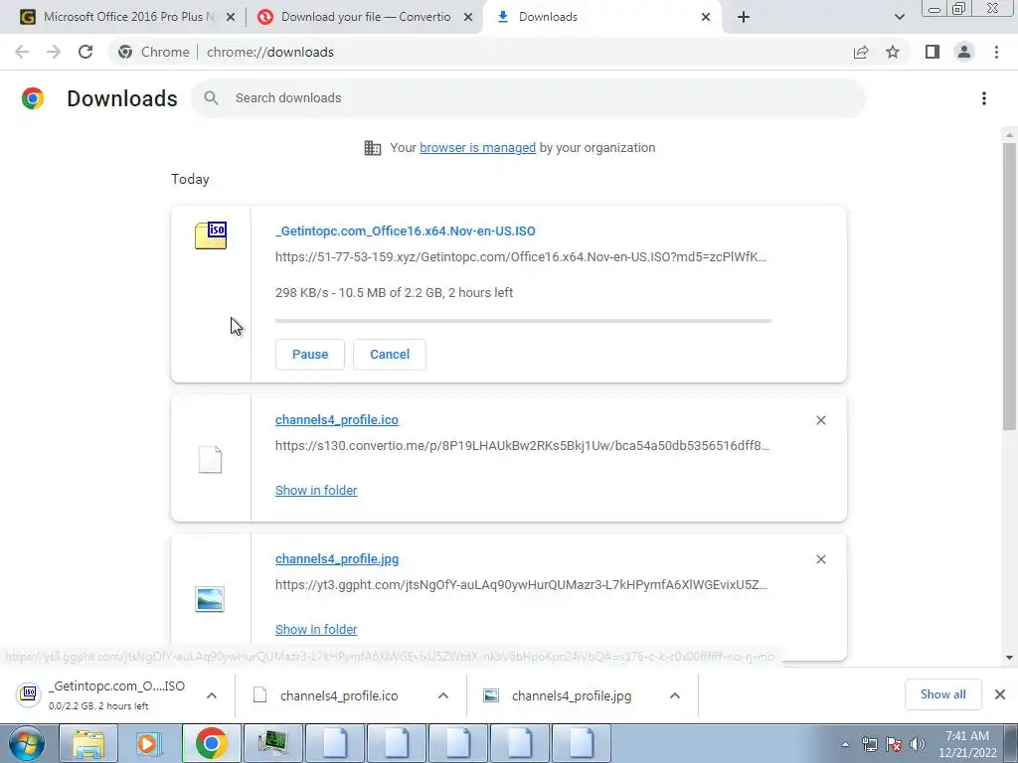Open the side panel icon in the toolbar
The height and width of the screenshot is (763, 1018).
[933, 52]
